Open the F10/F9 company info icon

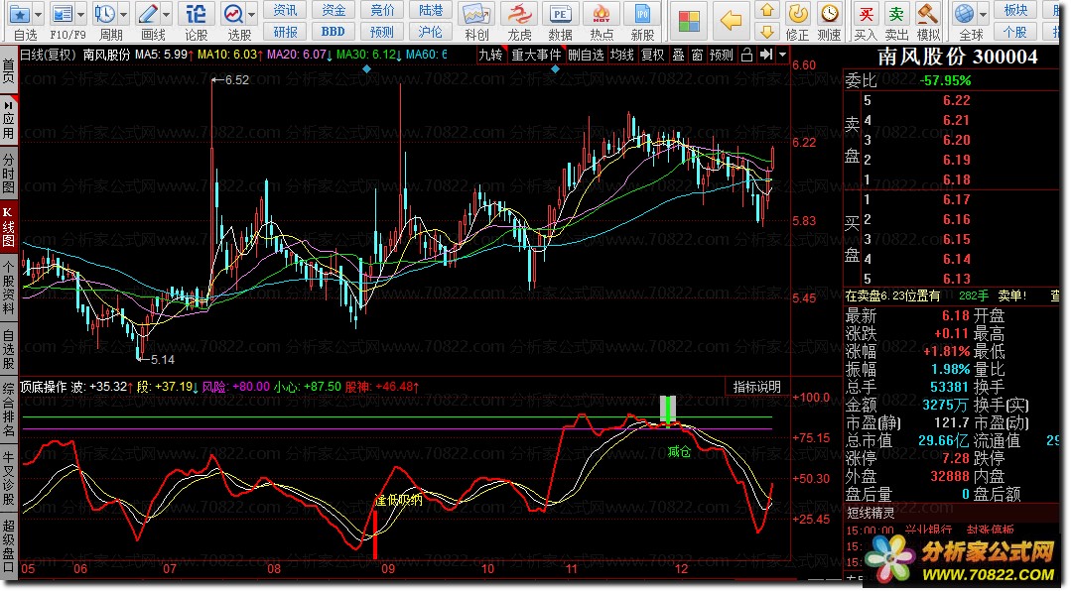[x=63, y=14]
